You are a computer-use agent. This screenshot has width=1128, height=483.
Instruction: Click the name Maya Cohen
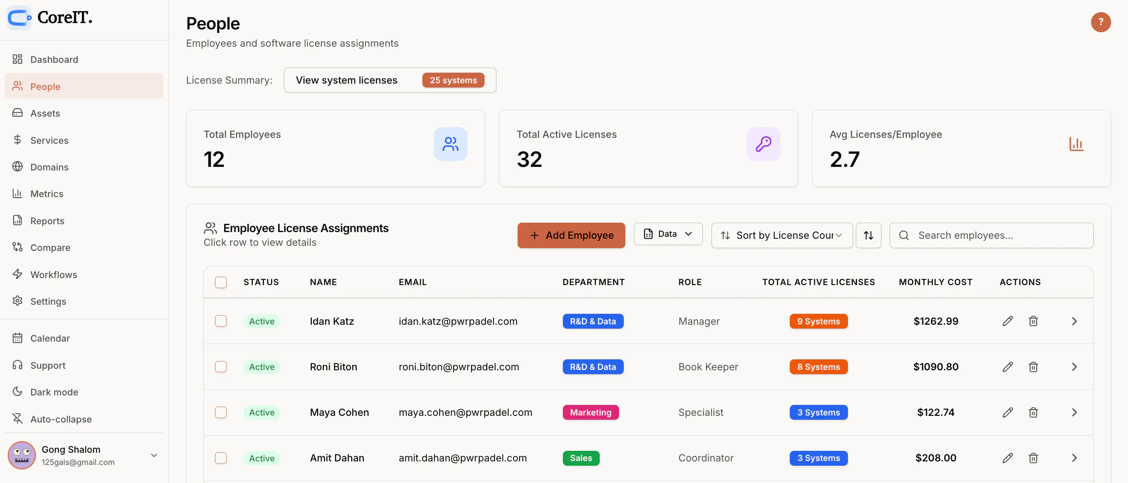[x=339, y=412]
